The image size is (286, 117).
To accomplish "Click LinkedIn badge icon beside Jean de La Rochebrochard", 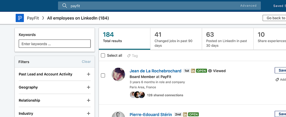I will click(193, 71).
